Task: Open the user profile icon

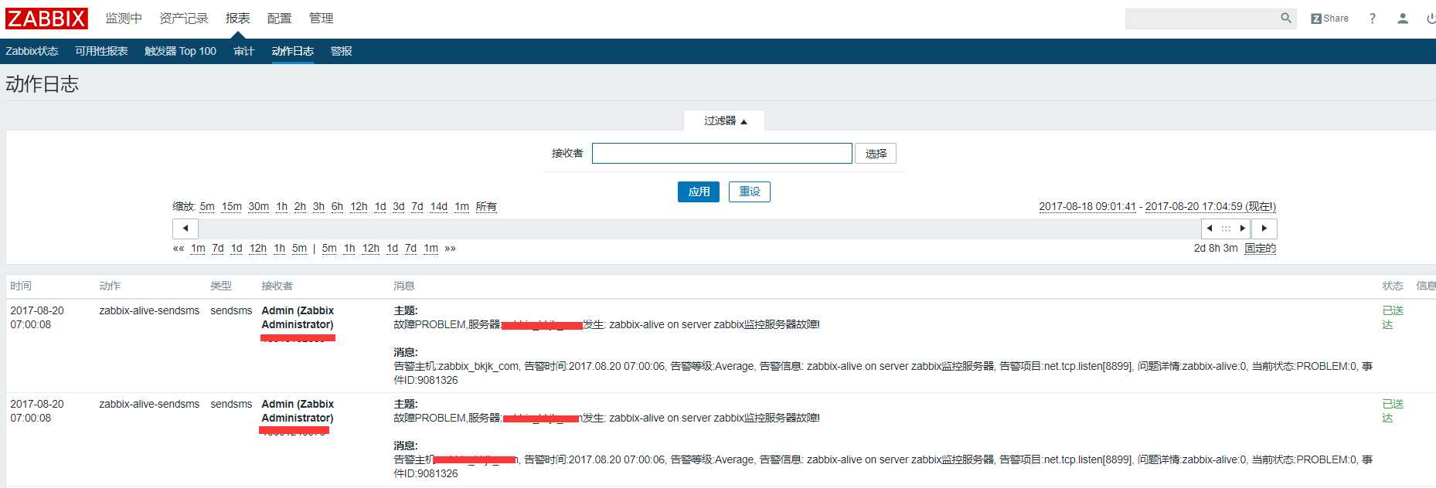Action: pos(1403,19)
